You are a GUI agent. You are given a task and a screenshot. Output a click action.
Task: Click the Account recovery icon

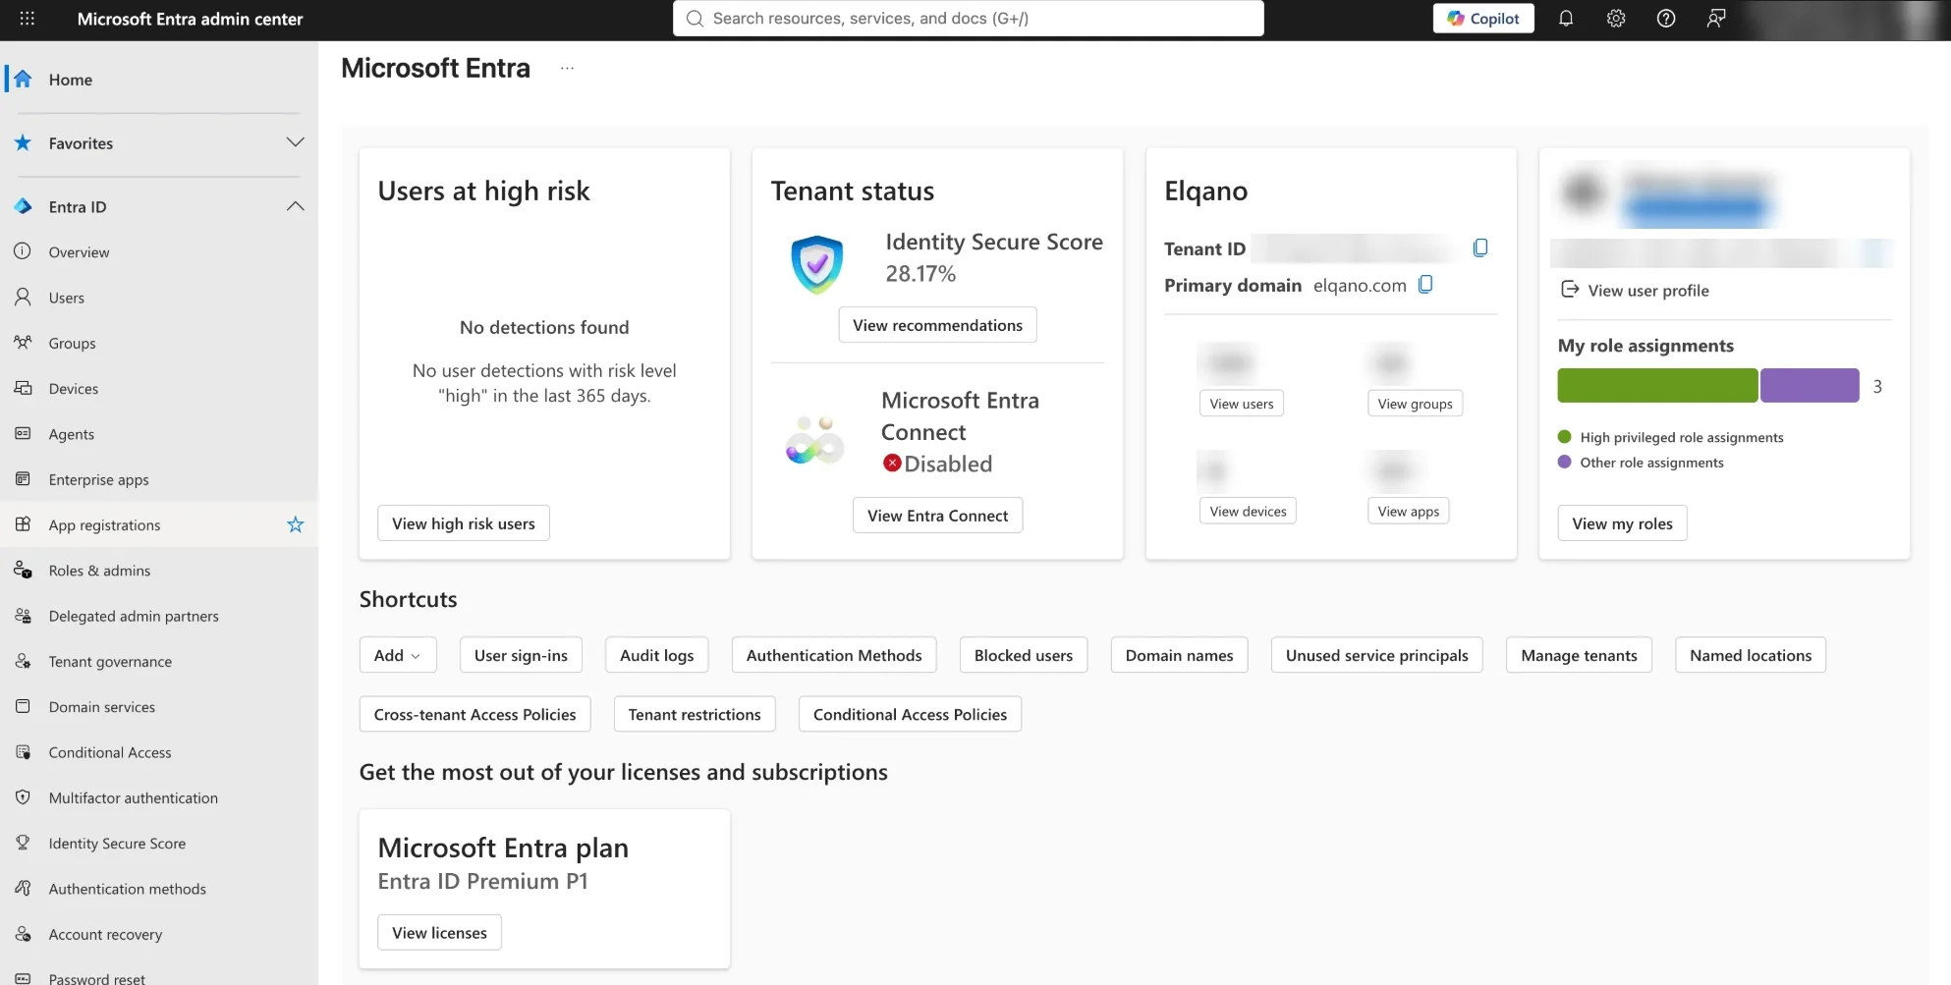point(23,934)
